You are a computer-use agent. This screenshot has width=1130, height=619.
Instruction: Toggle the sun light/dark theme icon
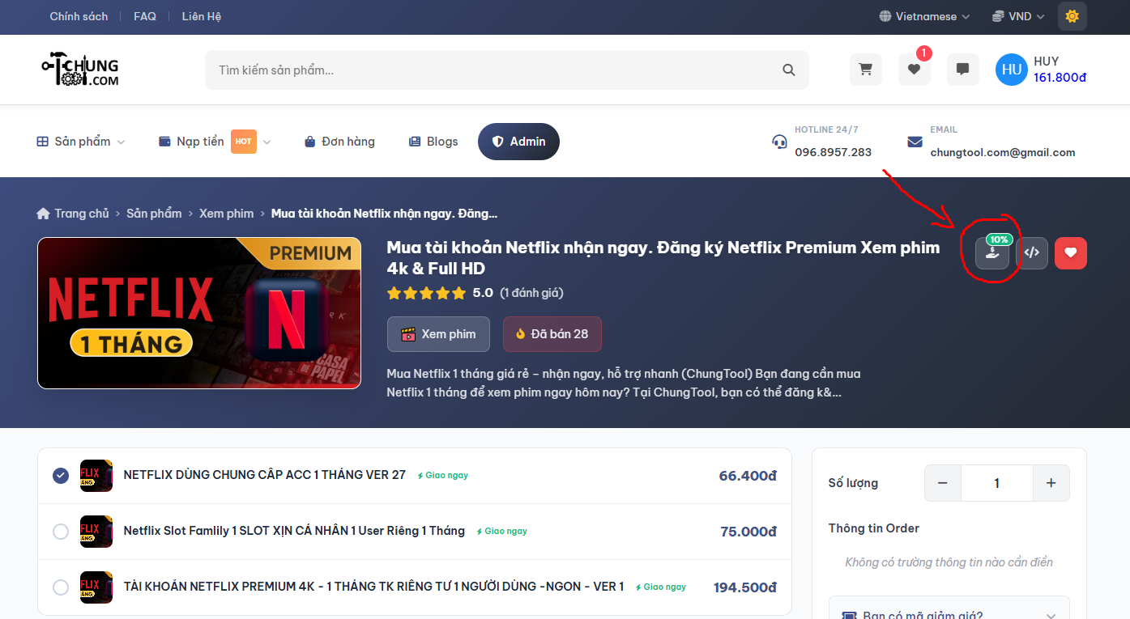pyautogui.click(x=1072, y=16)
